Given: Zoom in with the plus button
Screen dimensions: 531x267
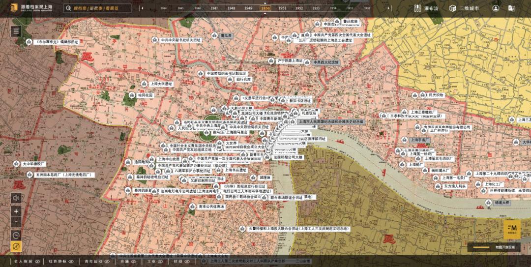Looking at the screenshot, I should coord(16,211).
